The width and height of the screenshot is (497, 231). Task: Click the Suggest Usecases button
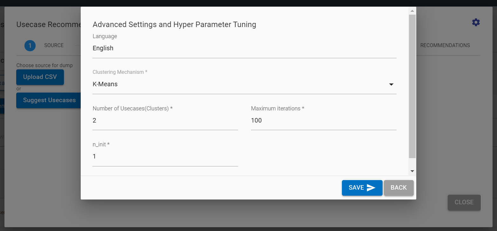tap(49, 100)
